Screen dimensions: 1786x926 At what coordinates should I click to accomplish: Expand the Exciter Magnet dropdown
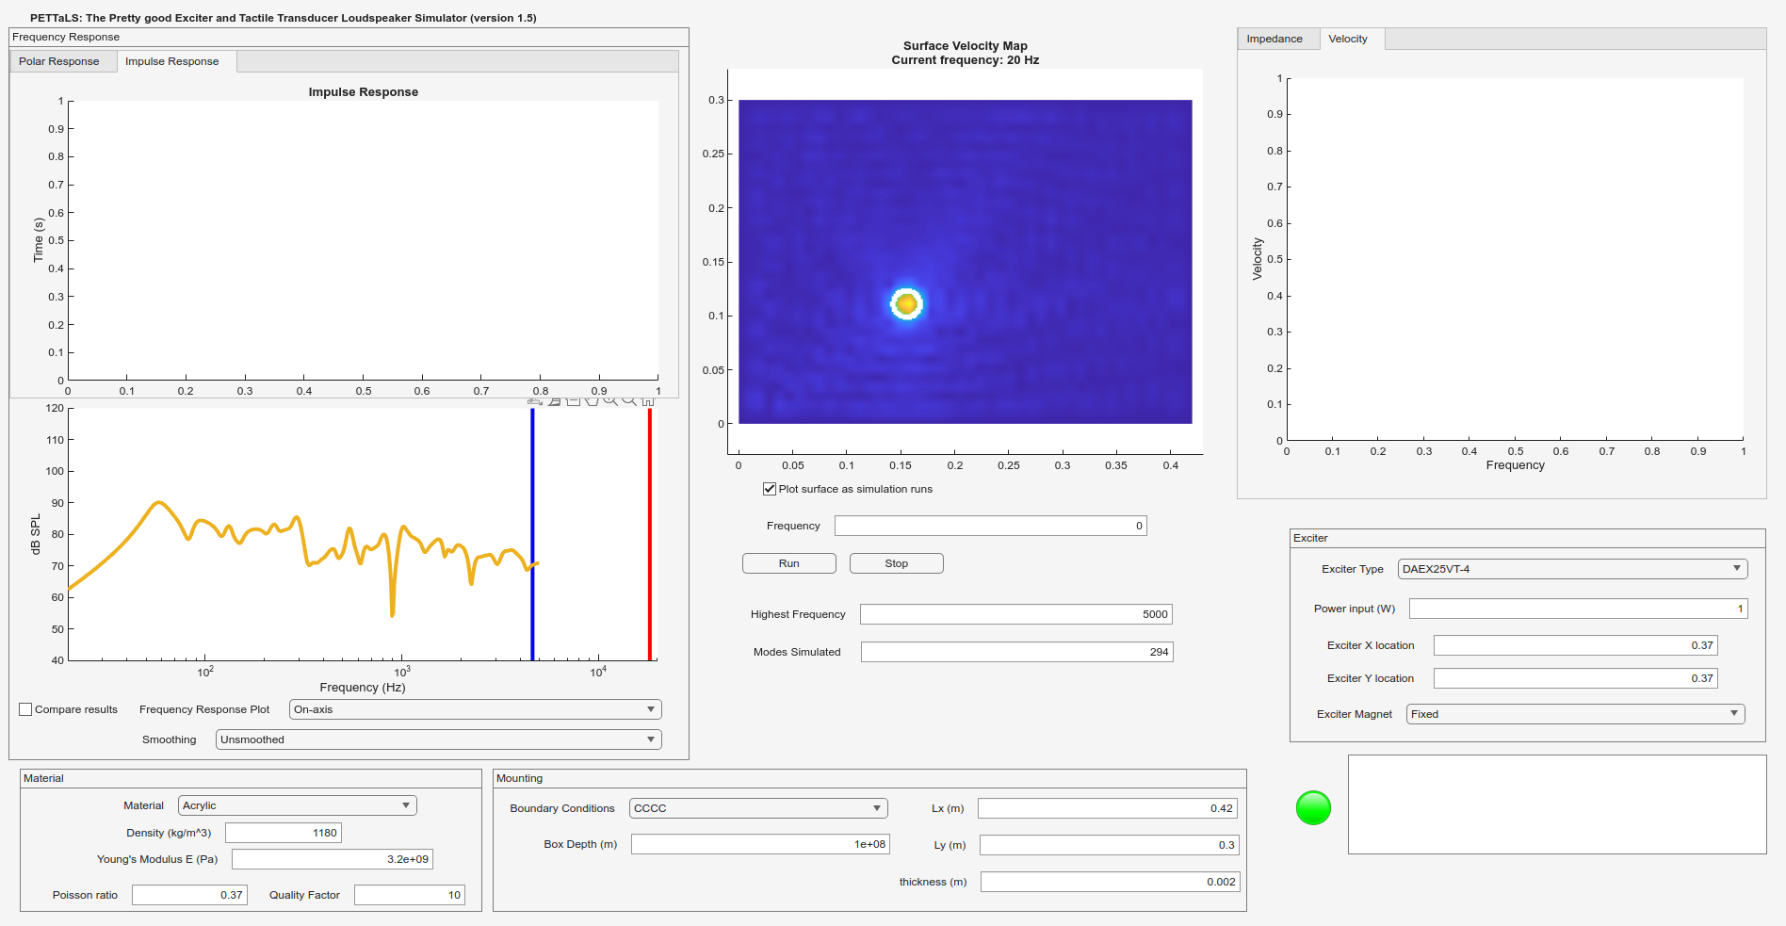pyautogui.click(x=1575, y=714)
